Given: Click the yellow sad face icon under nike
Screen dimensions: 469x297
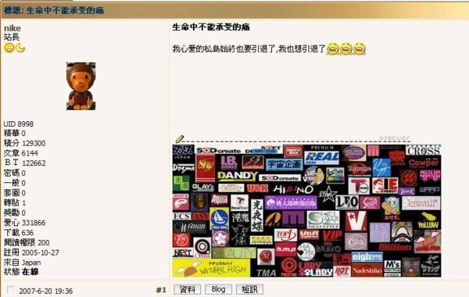Looking at the screenshot, I should click(x=9, y=48).
